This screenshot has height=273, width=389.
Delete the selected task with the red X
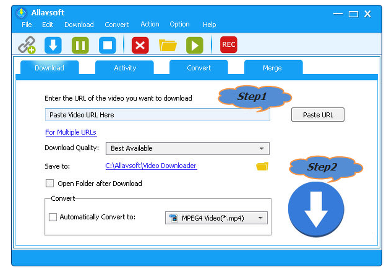click(140, 45)
